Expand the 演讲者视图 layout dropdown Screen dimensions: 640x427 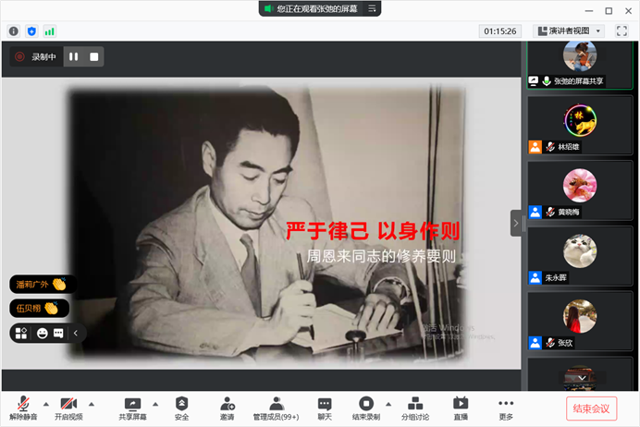click(598, 30)
